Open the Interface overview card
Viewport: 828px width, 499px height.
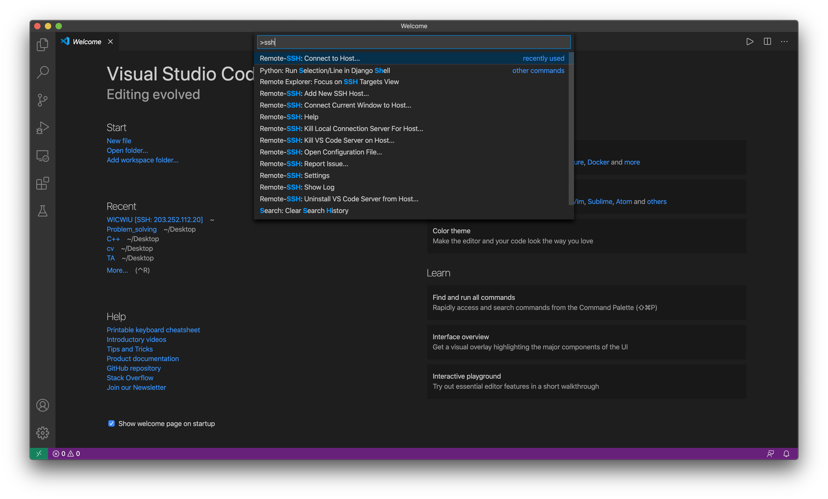586,342
